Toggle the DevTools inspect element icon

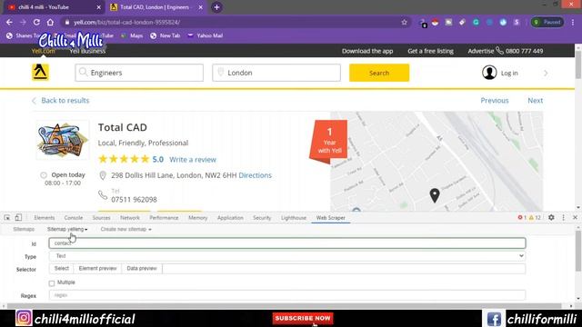[7, 218]
